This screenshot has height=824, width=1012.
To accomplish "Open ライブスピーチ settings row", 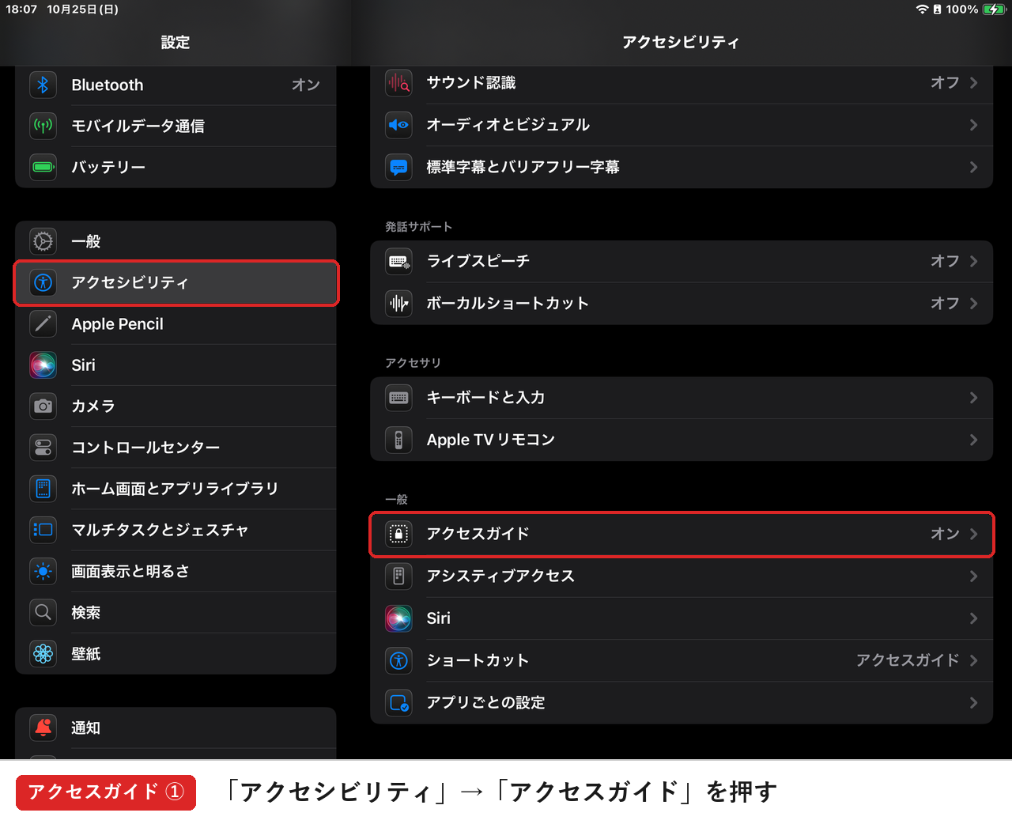I will pyautogui.click(x=682, y=261).
